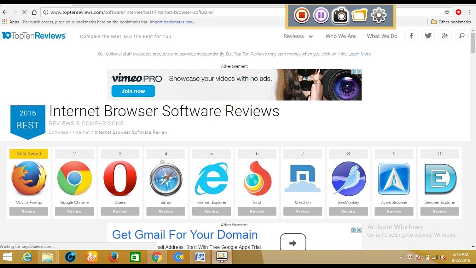Open File Explorer from the taskbar

pyautogui.click(x=48, y=257)
